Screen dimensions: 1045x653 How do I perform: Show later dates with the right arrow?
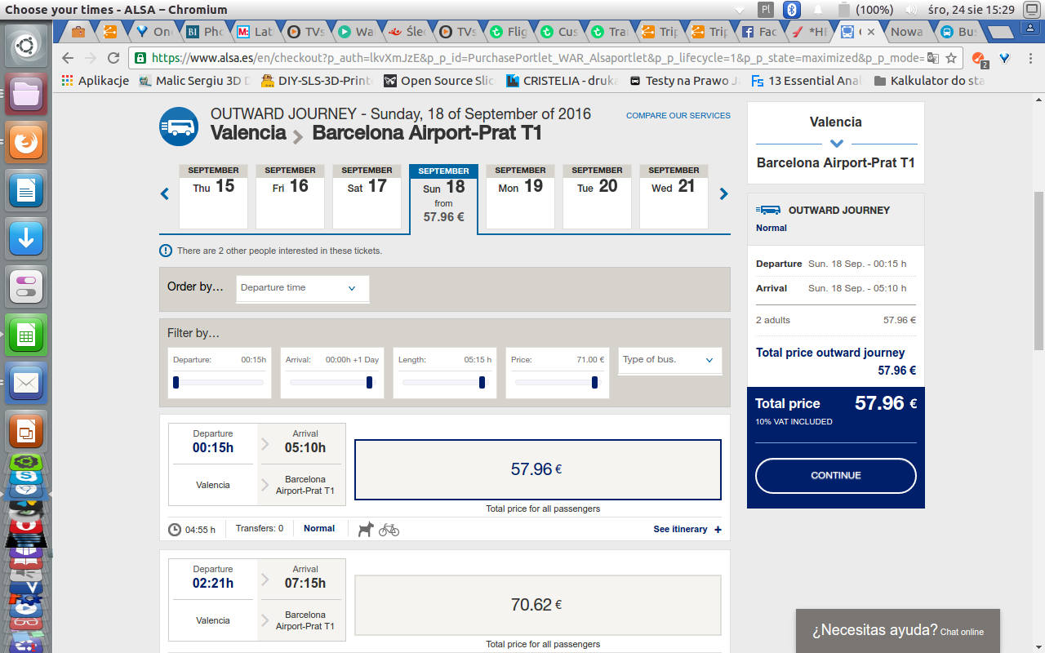723,193
